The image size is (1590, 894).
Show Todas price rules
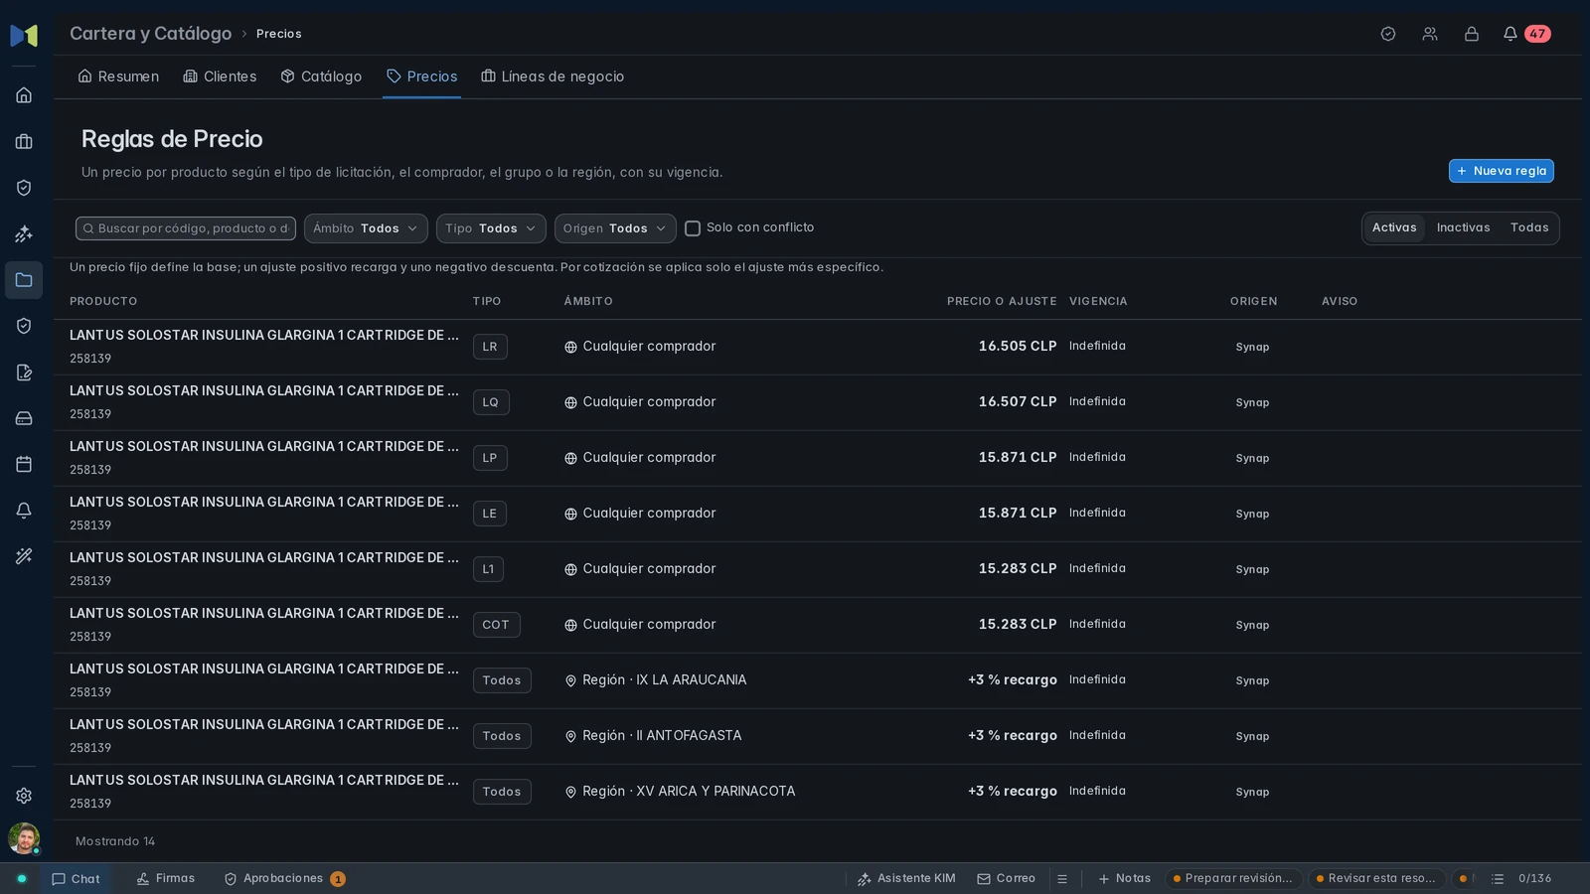coord(1529,228)
